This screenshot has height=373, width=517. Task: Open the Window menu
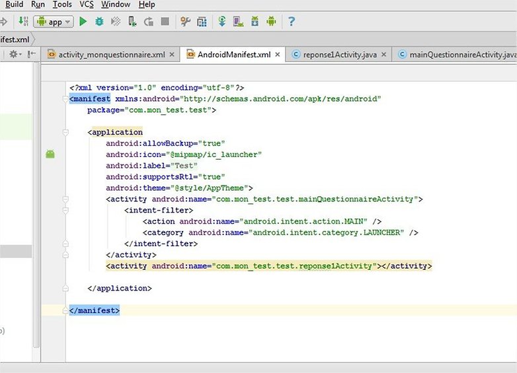(116, 5)
